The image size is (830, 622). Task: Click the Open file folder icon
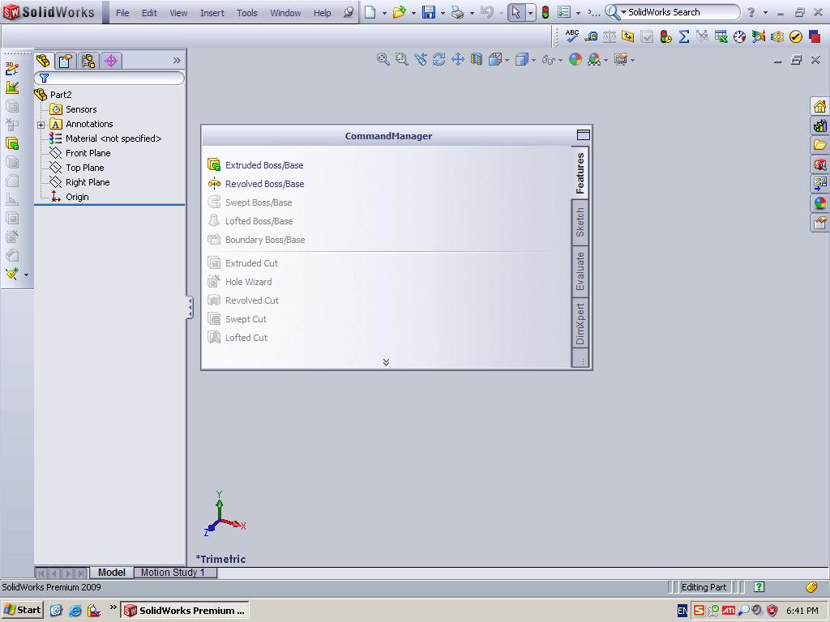click(x=399, y=12)
